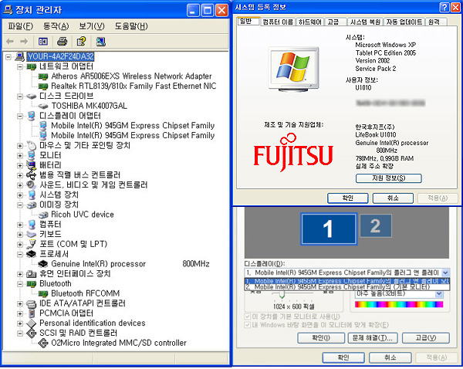Switch to the 자동 업데이트 tab
Screen dimensions: 463x369
(x=404, y=22)
